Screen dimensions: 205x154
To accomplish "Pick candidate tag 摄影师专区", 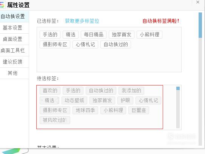I will pyautogui.click(x=55, y=110).
